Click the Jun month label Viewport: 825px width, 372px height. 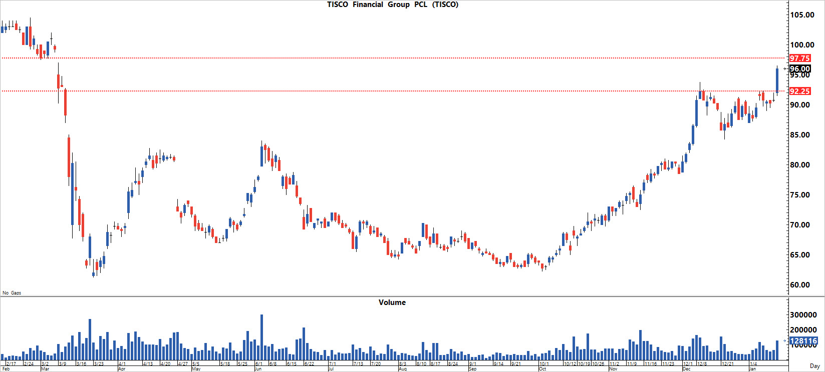tap(258, 369)
